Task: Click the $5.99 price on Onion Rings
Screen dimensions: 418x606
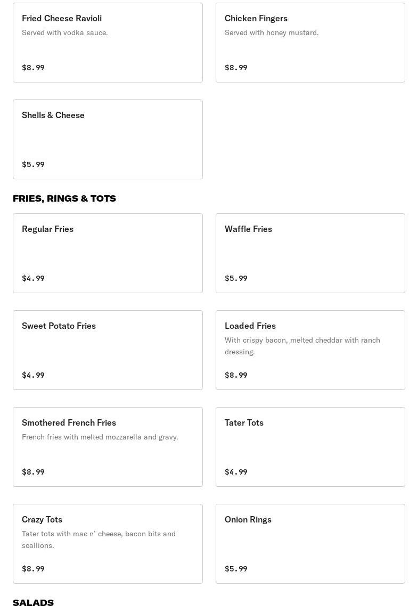Action: pyautogui.click(x=236, y=569)
